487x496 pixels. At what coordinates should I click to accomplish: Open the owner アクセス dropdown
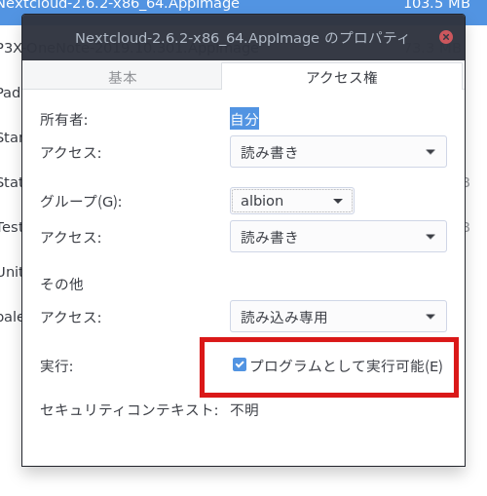click(x=338, y=152)
